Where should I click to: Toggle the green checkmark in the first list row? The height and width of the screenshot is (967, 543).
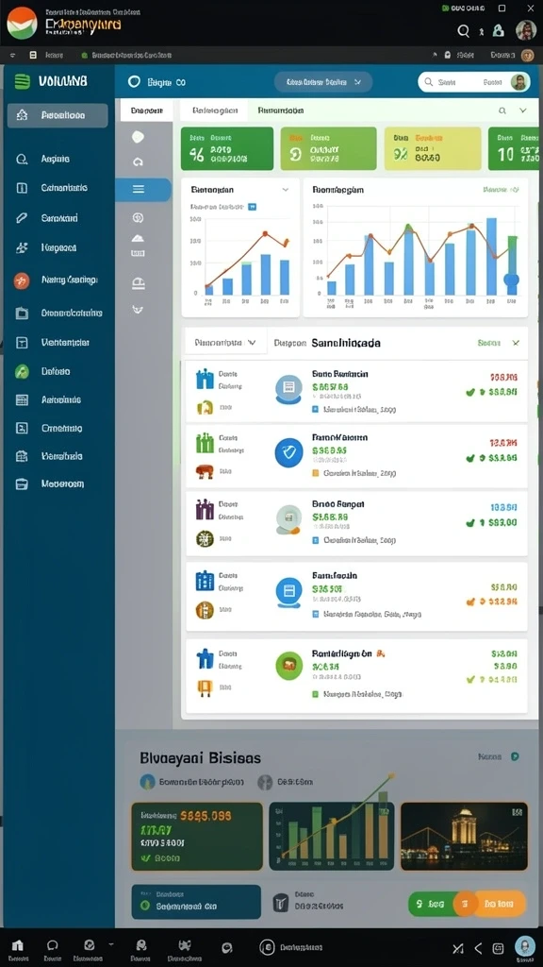(470, 392)
